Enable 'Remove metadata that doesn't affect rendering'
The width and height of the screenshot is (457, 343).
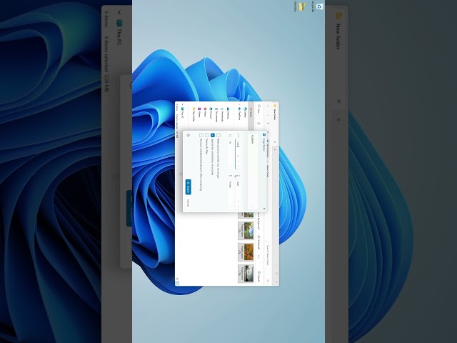click(201, 135)
